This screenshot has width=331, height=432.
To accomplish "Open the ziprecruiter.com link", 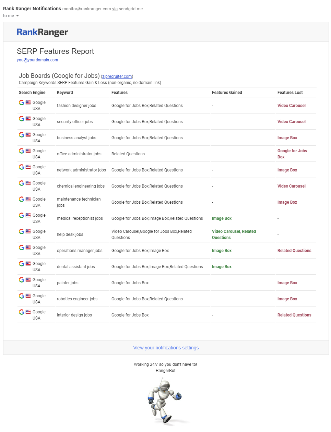I will coord(117,76).
